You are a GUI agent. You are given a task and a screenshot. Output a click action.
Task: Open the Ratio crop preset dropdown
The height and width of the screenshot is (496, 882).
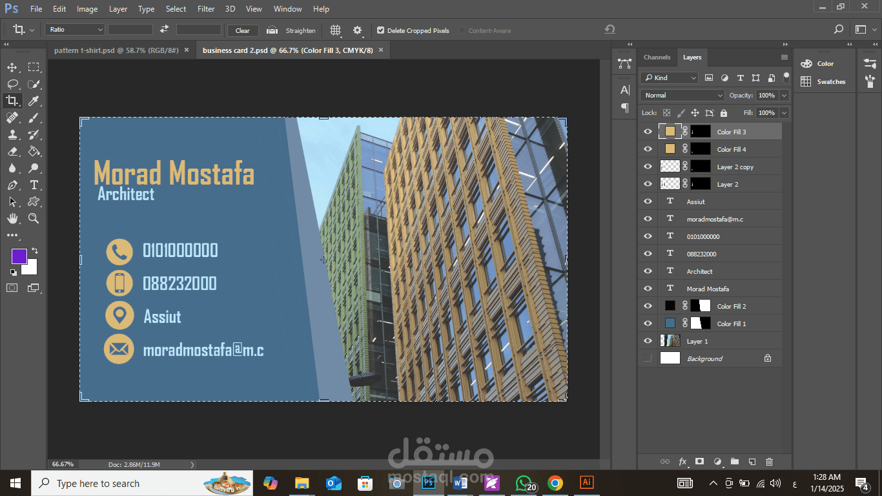pyautogui.click(x=74, y=30)
